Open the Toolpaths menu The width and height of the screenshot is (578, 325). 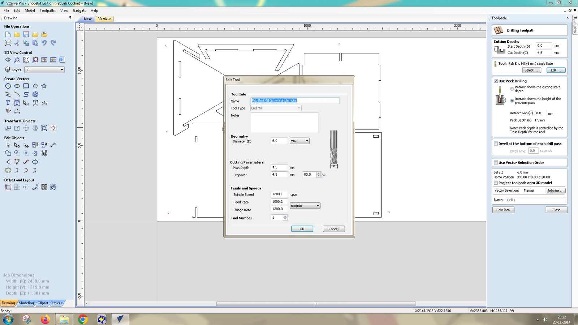tap(48, 10)
